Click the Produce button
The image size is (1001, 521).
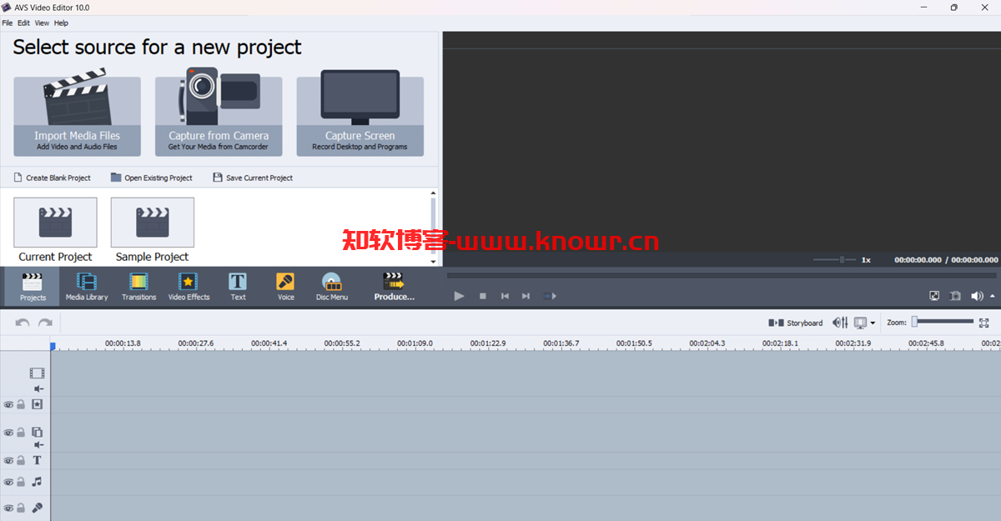point(394,286)
